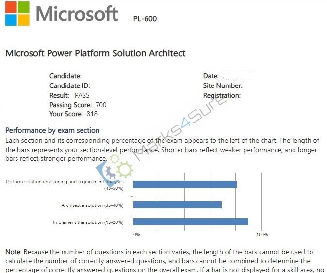Click the Performance by exam section heading
327x273 pixels.
point(52,130)
